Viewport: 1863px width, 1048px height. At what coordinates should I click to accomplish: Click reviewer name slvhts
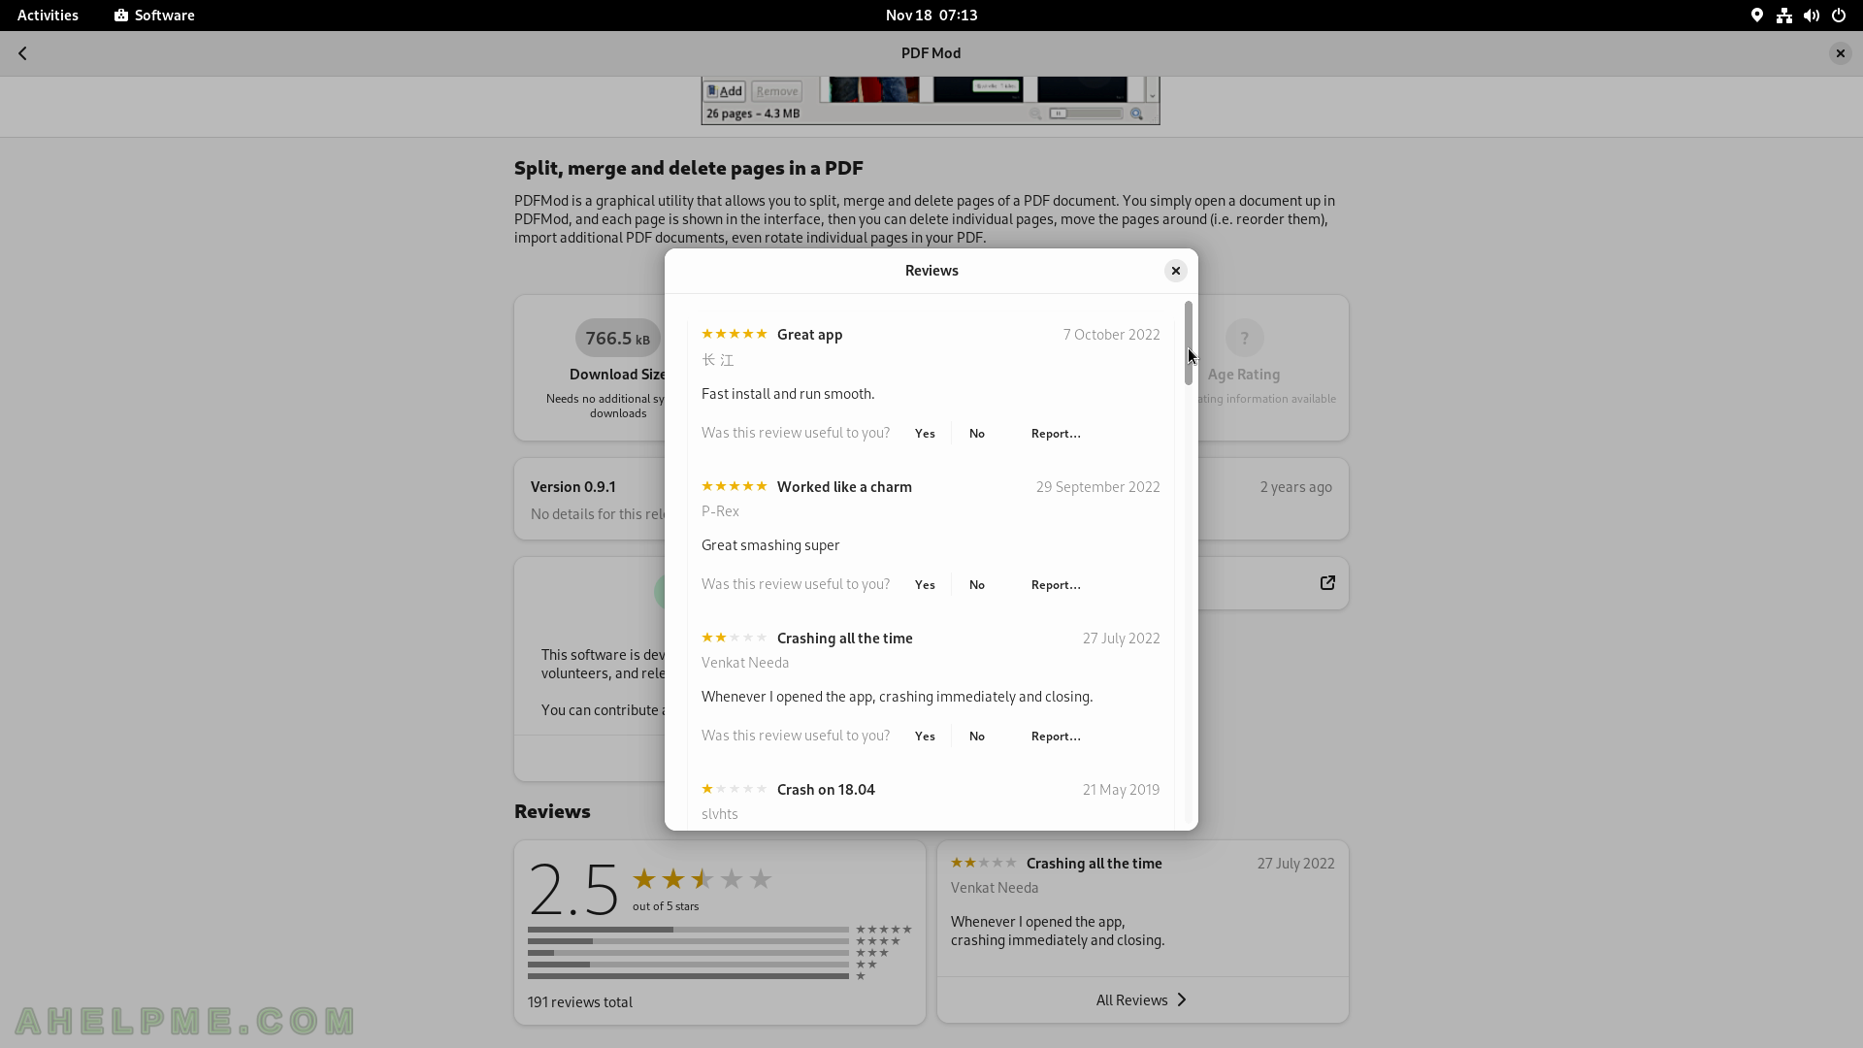coord(720,814)
